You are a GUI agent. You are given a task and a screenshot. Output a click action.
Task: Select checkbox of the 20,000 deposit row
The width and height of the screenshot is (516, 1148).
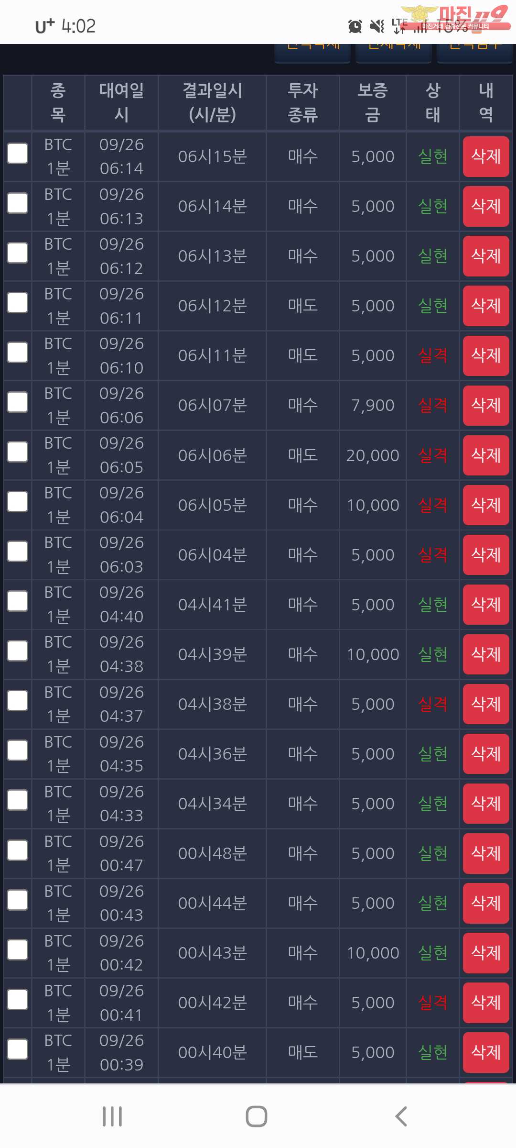point(18,452)
